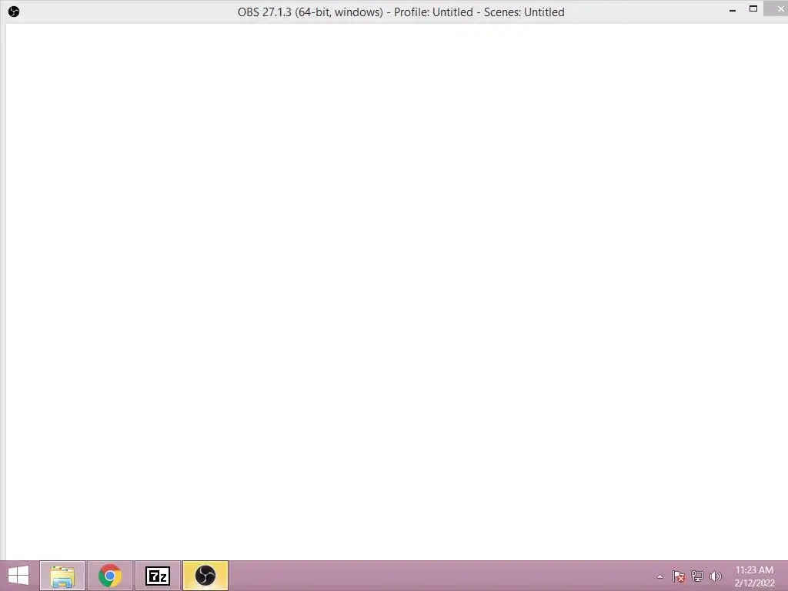
Task: Open Action Center flag icon
Action: [679, 576]
